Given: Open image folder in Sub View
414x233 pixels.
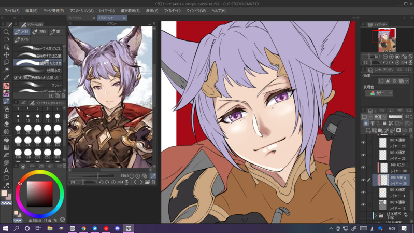Looking at the screenshot, I should coord(147,182).
